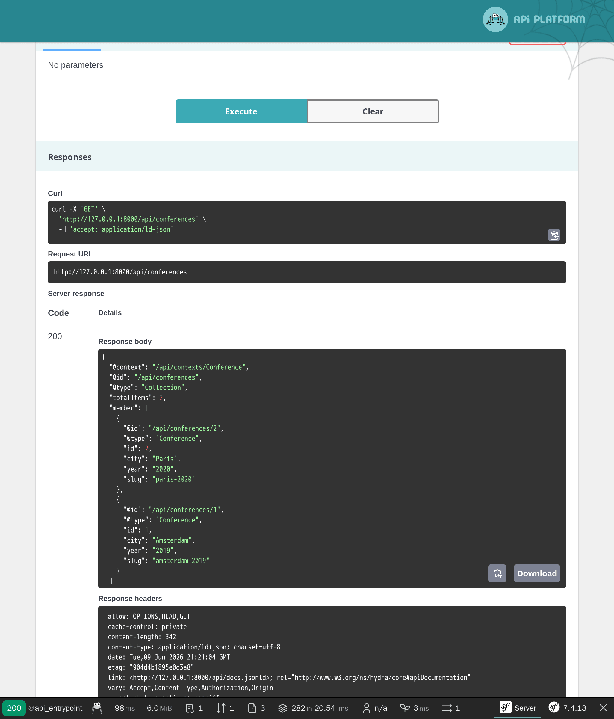This screenshot has width=614, height=719.
Task: Open the logger panel showing 1
Action: pyautogui.click(x=194, y=708)
